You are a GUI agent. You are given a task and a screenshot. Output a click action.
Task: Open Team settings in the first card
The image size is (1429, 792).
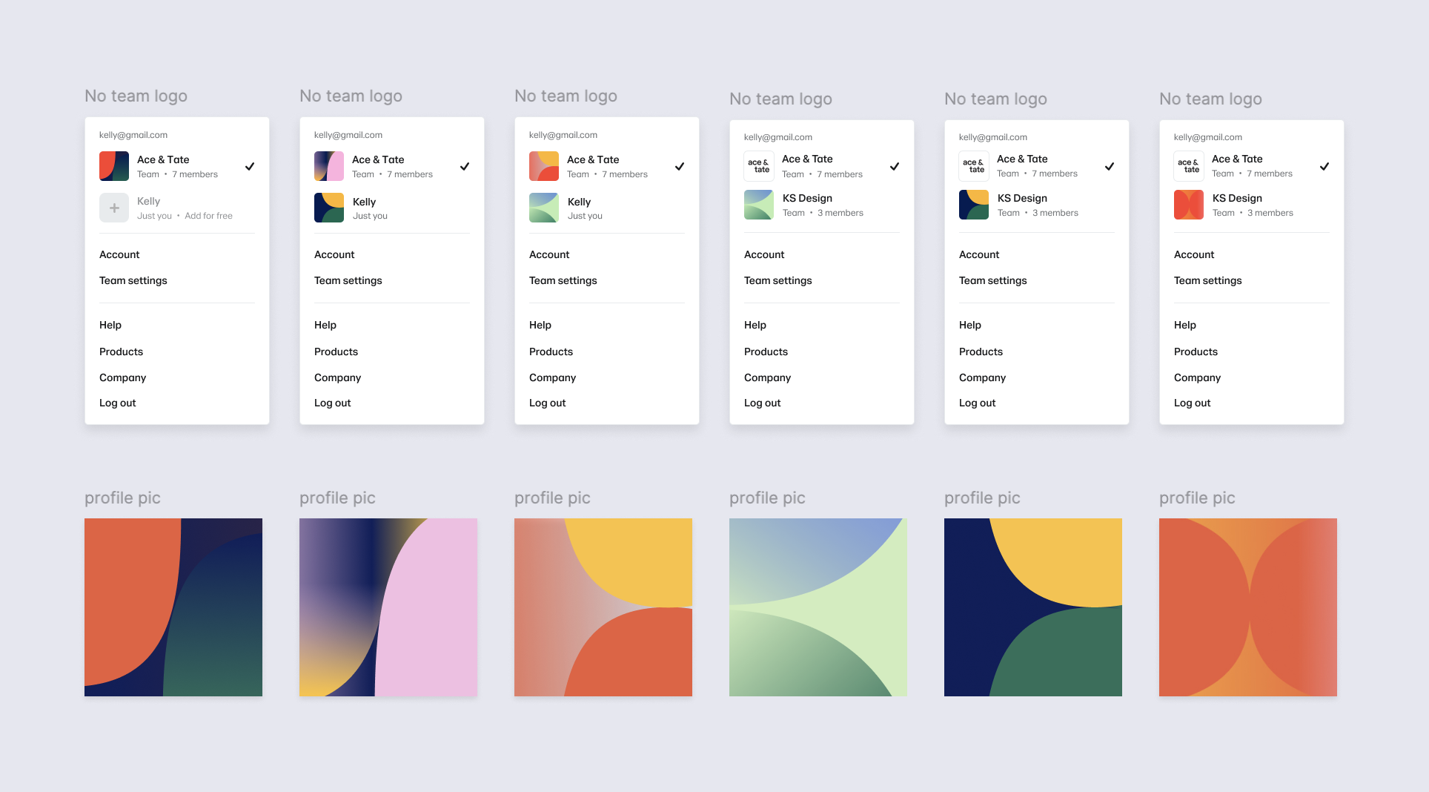[133, 280]
